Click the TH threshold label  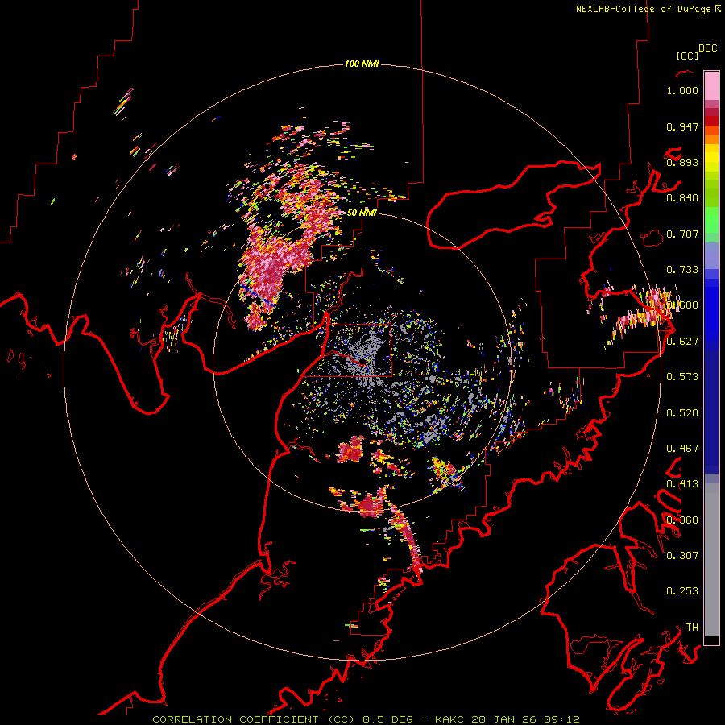point(692,628)
